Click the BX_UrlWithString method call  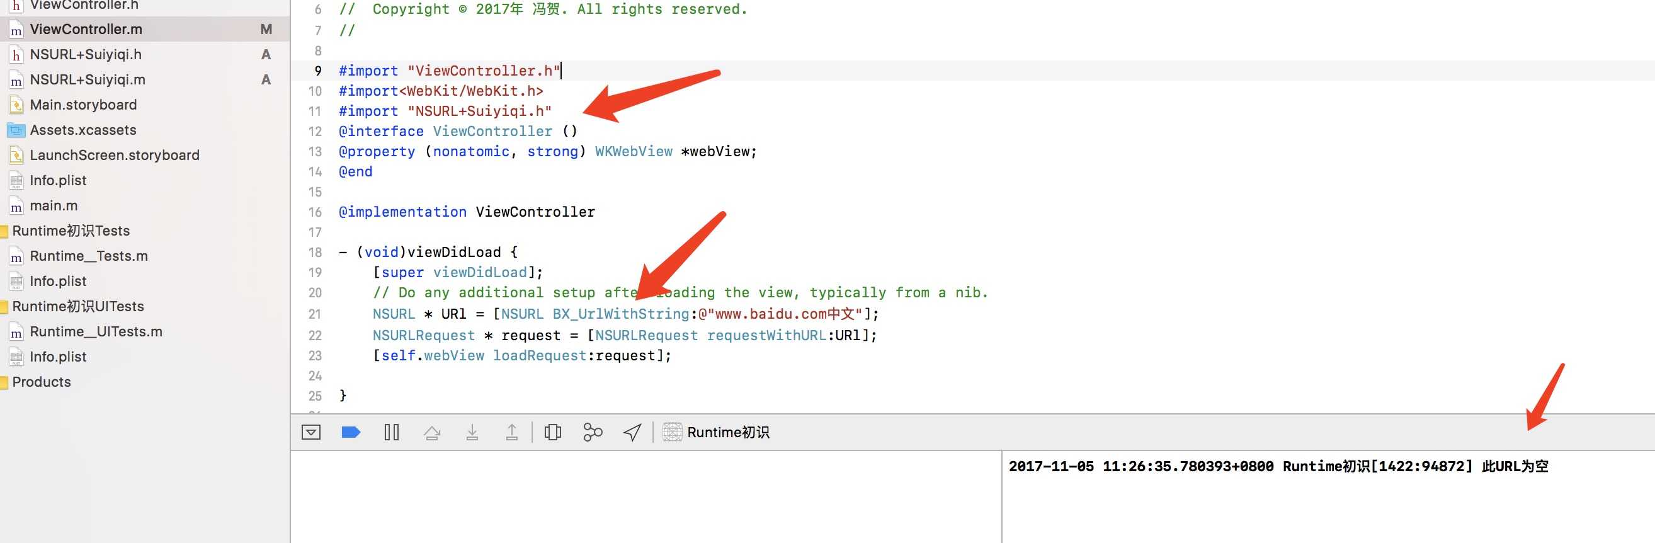point(621,314)
